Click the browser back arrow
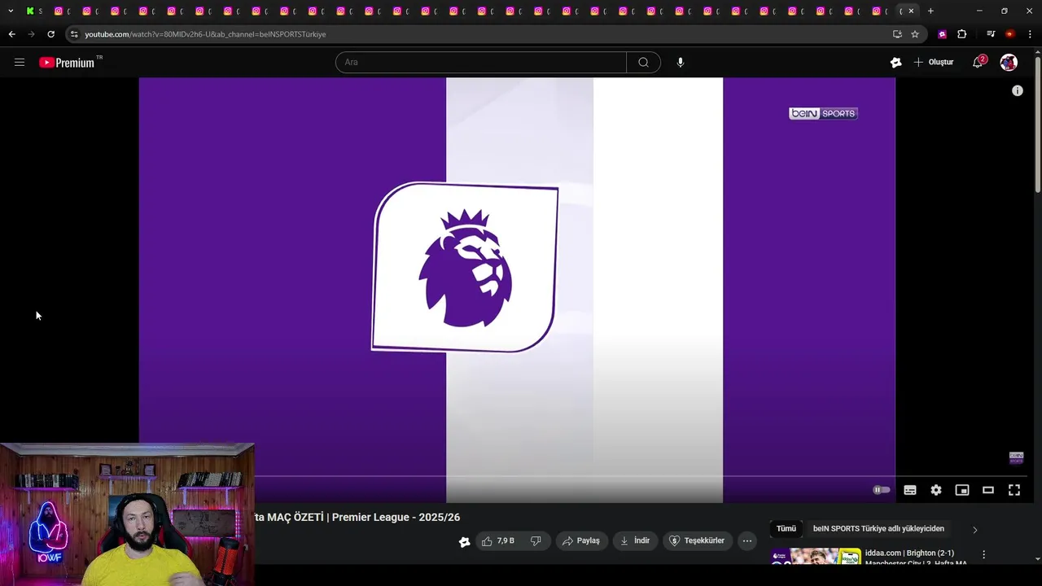Image resolution: width=1042 pixels, height=586 pixels. tap(11, 34)
